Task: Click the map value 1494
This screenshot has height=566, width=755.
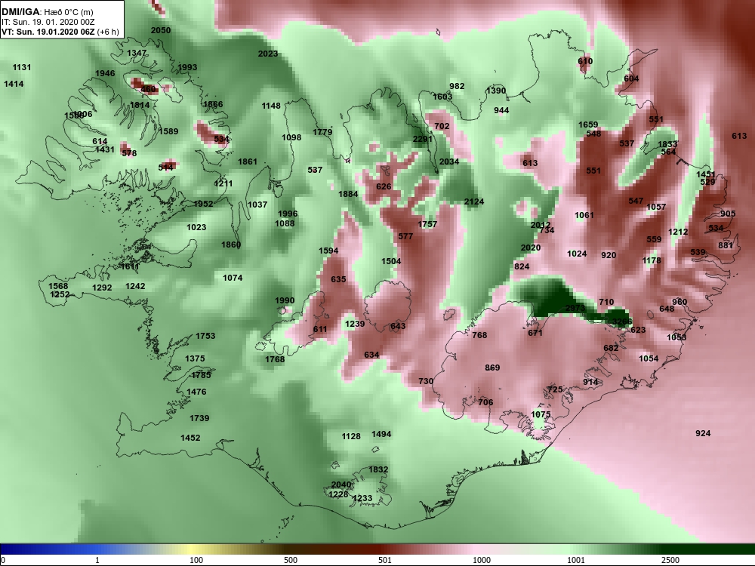Action: point(381,434)
